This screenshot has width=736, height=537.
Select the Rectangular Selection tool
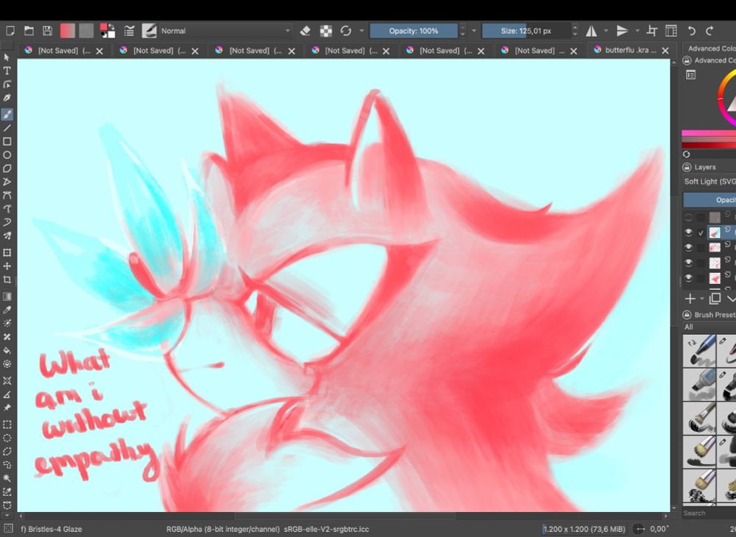coord(7,424)
